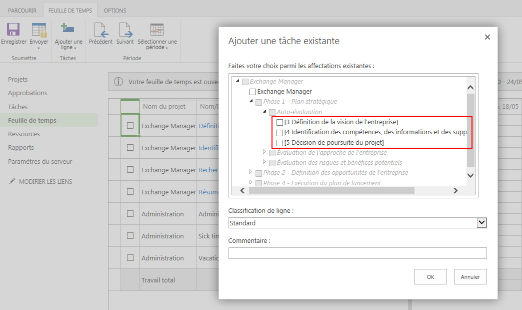Click the pencil icon for Modifier les liens
The height and width of the screenshot is (310, 522).
pos(12,181)
